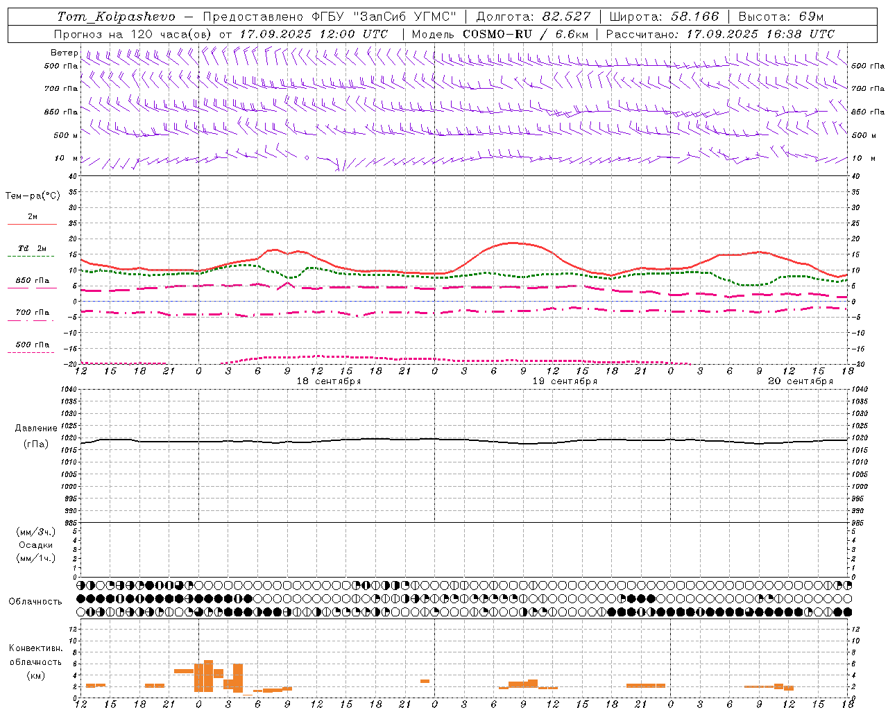
Task: Select the (мм/1ч.) precipitation unit label
Action: point(36,558)
